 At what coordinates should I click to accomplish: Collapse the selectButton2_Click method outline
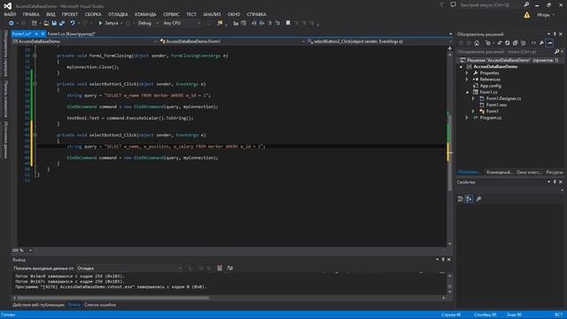[x=35, y=135]
